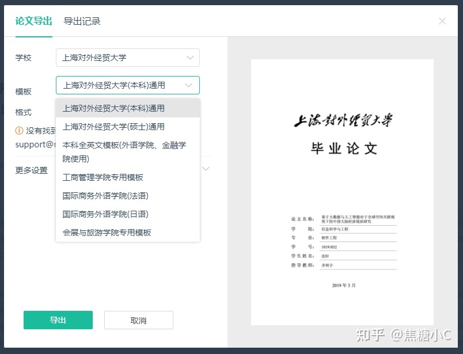Open the 模板 selection dropdown

(127, 85)
